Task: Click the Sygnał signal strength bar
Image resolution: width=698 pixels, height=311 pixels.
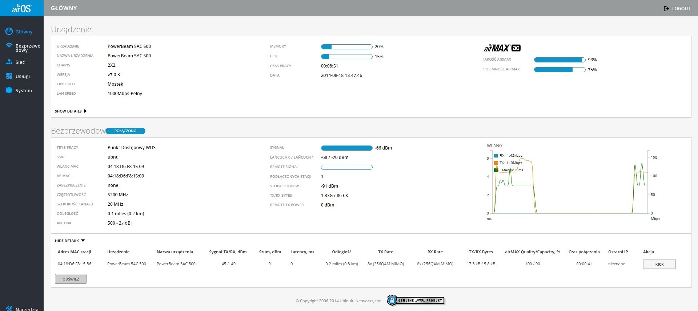Action: [346, 148]
